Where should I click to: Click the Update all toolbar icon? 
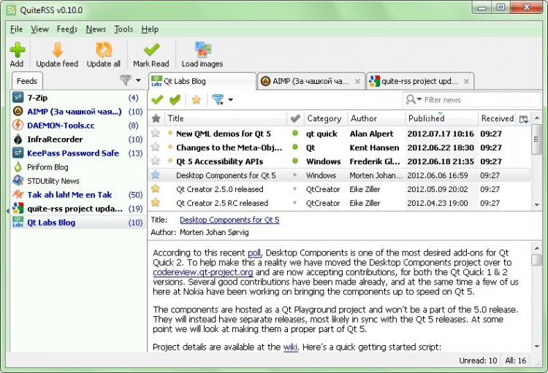(104, 50)
